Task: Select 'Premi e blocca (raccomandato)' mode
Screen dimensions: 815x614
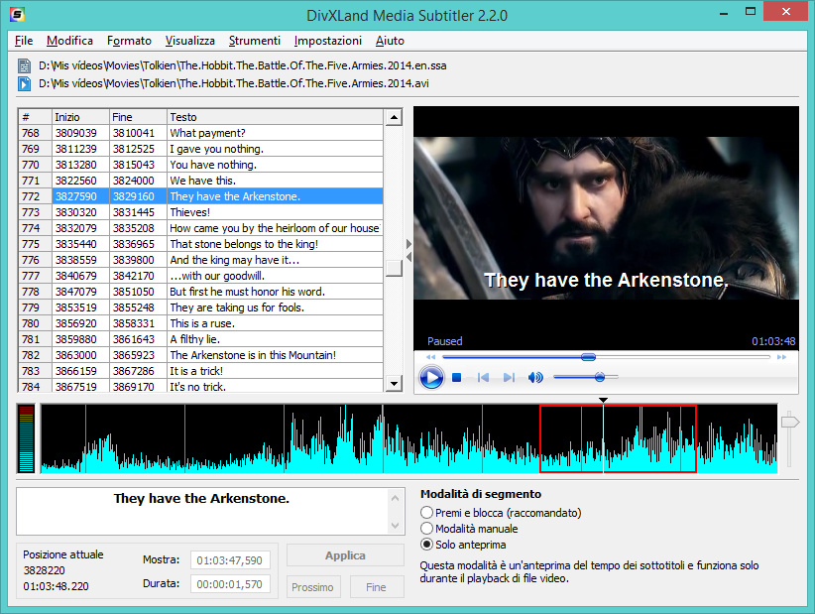Action: coord(427,513)
